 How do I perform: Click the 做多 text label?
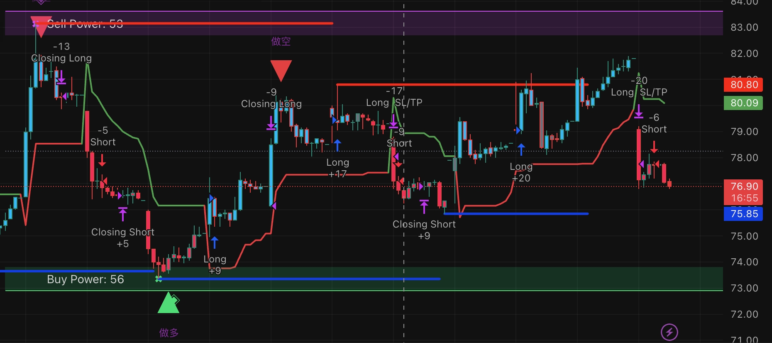pos(169,333)
